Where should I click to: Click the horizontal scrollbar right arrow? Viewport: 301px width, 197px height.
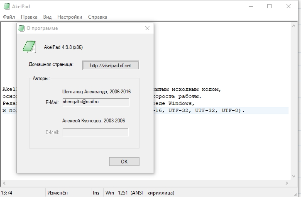click(x=286, y=183)
